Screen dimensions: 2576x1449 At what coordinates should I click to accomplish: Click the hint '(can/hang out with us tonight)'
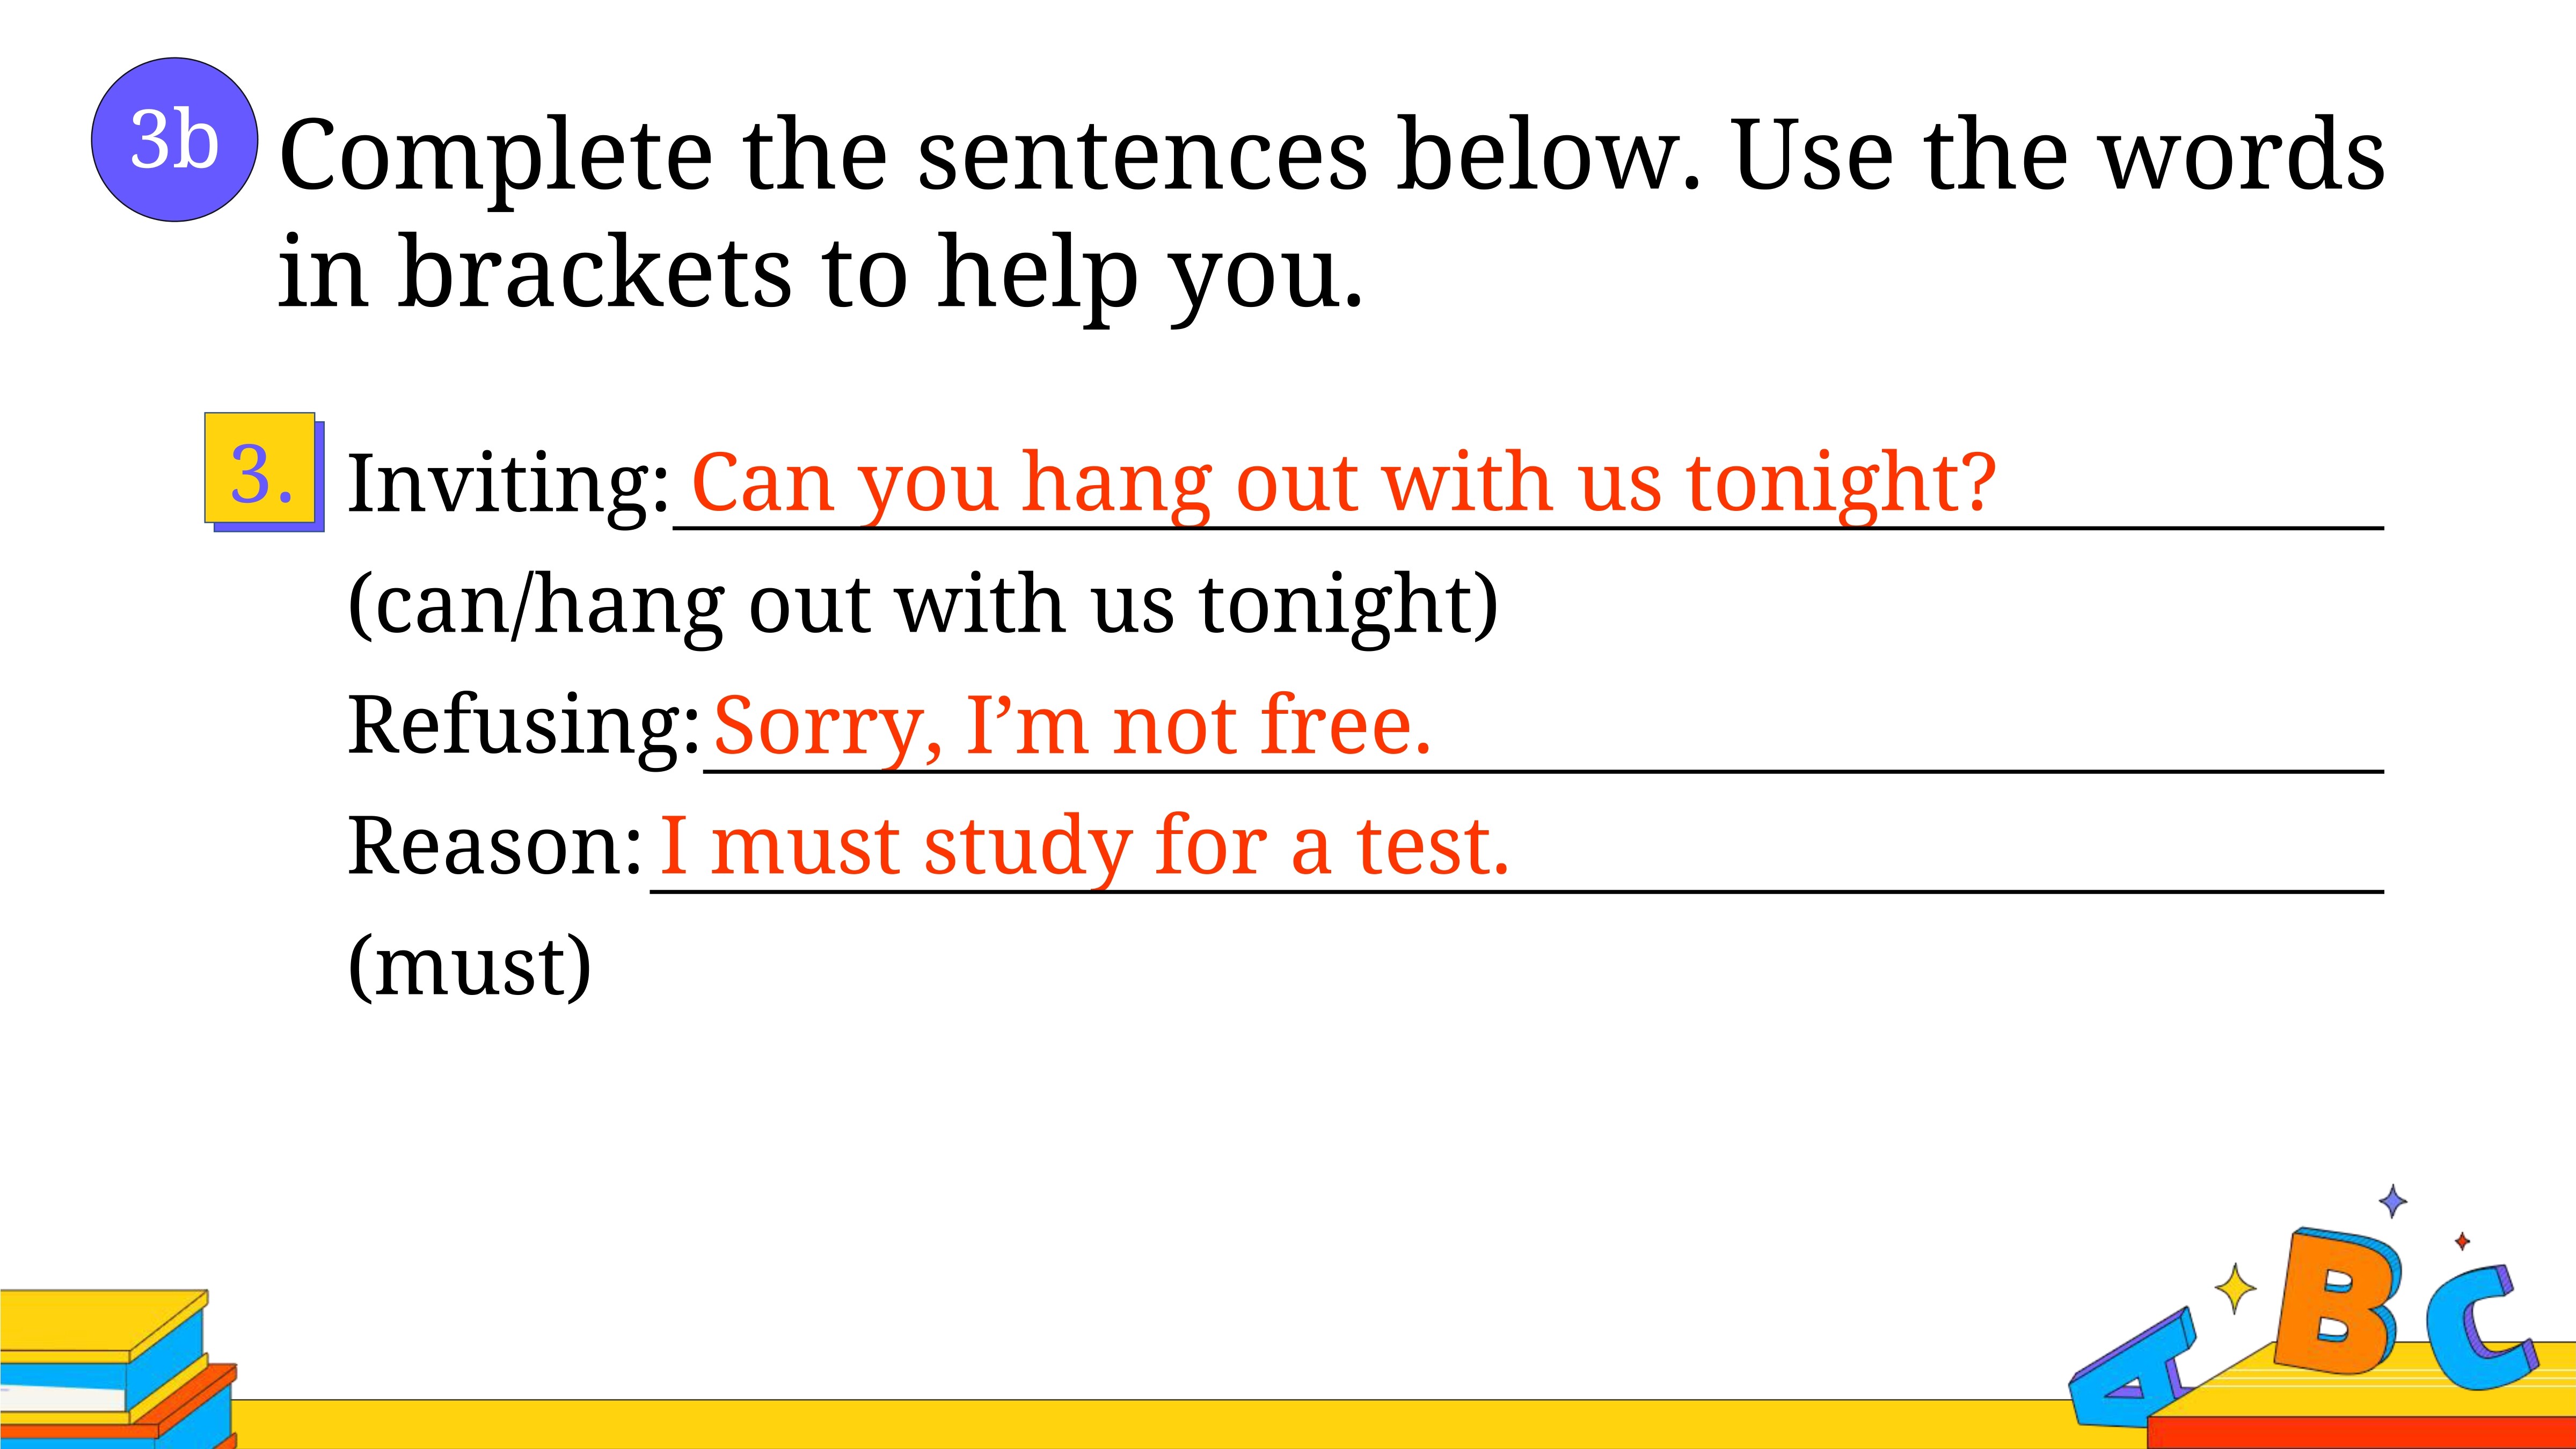pos(923,608)
